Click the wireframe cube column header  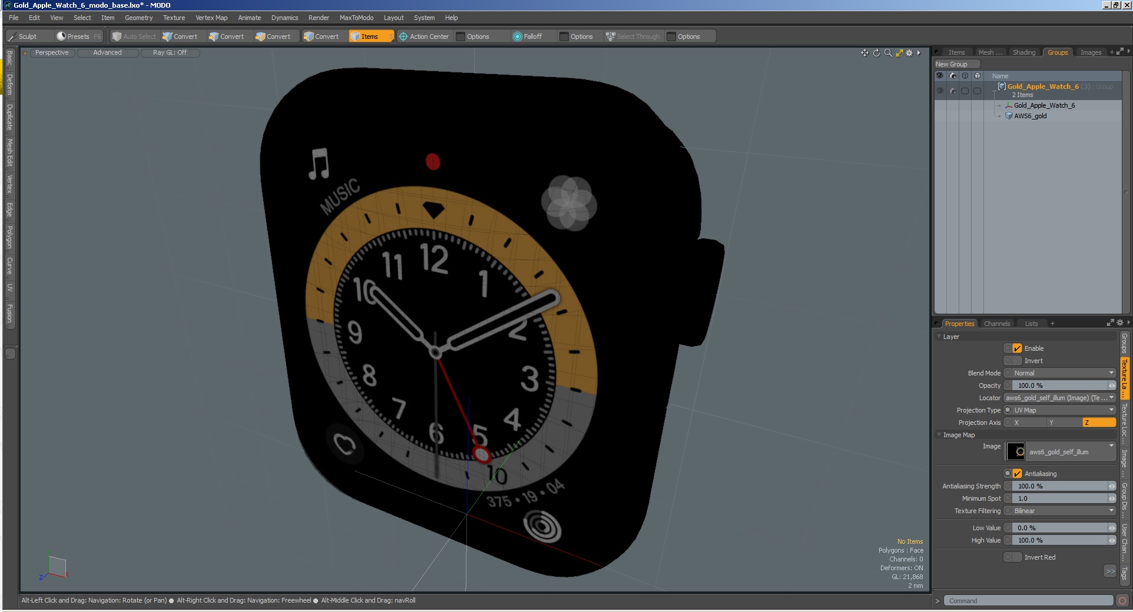pos(965,76)
